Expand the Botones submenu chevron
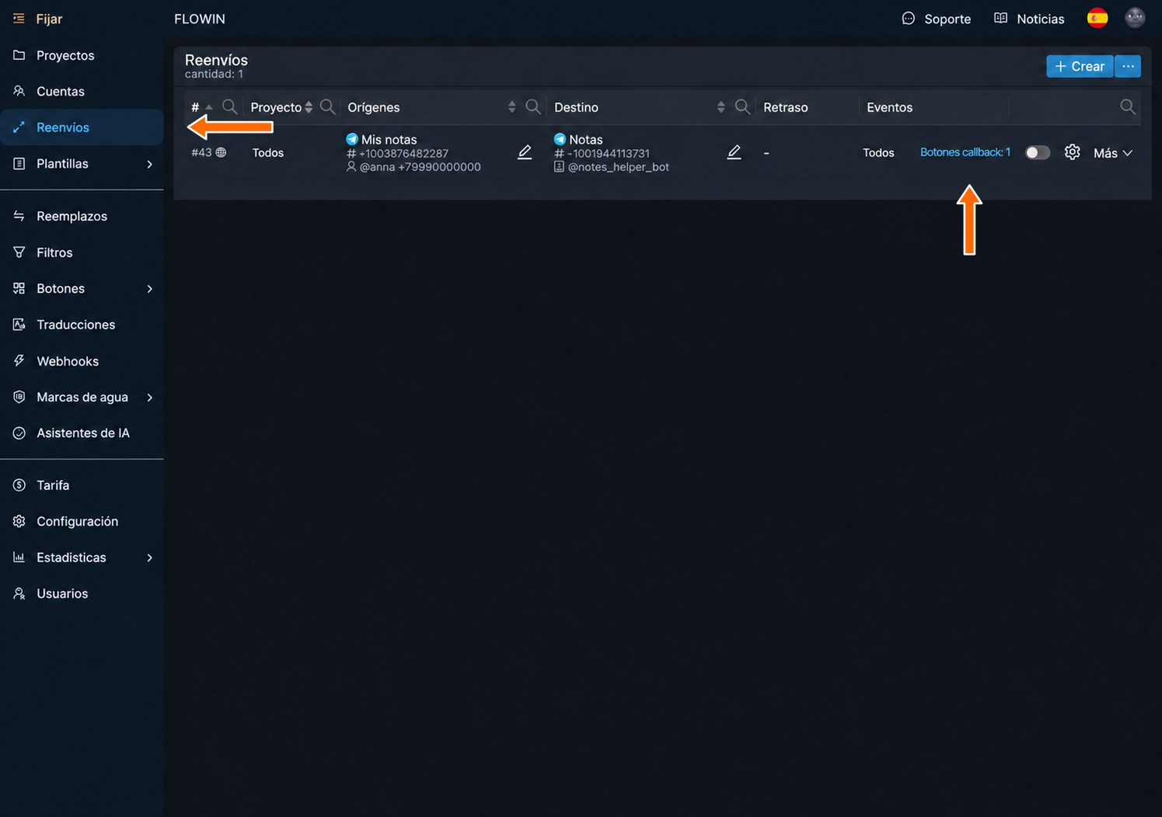Image resolution: width=1162 pixels, height=817 pixels. pyautogui.click(x=150, y=289)
